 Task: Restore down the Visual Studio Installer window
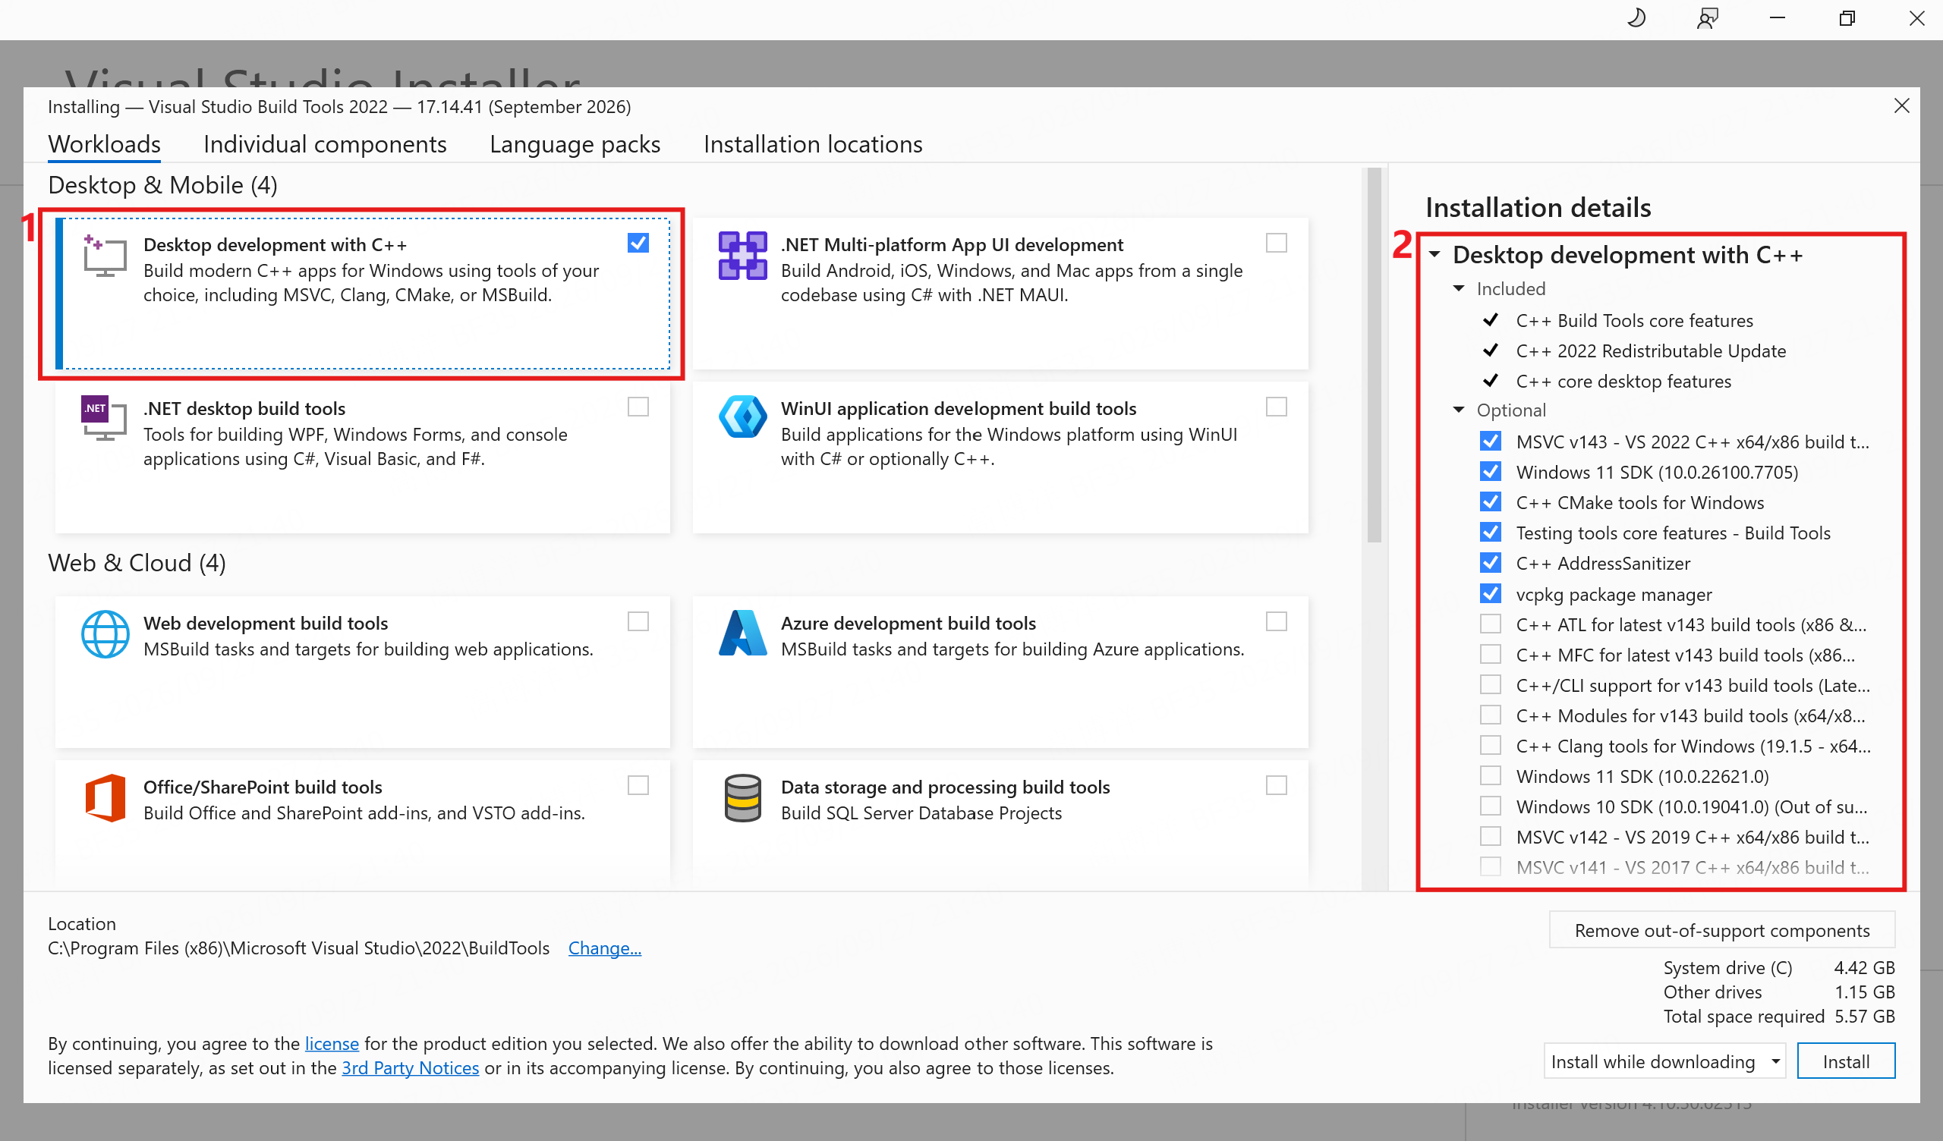click(x=1847, y=17)
